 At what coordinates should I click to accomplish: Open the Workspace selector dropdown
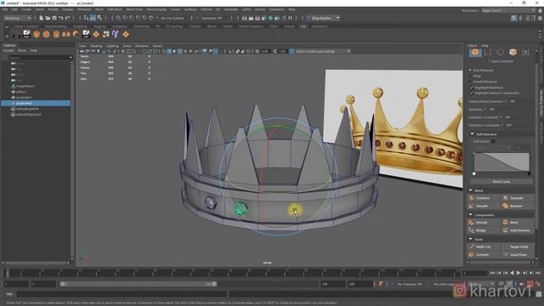(x=508, y=10)
